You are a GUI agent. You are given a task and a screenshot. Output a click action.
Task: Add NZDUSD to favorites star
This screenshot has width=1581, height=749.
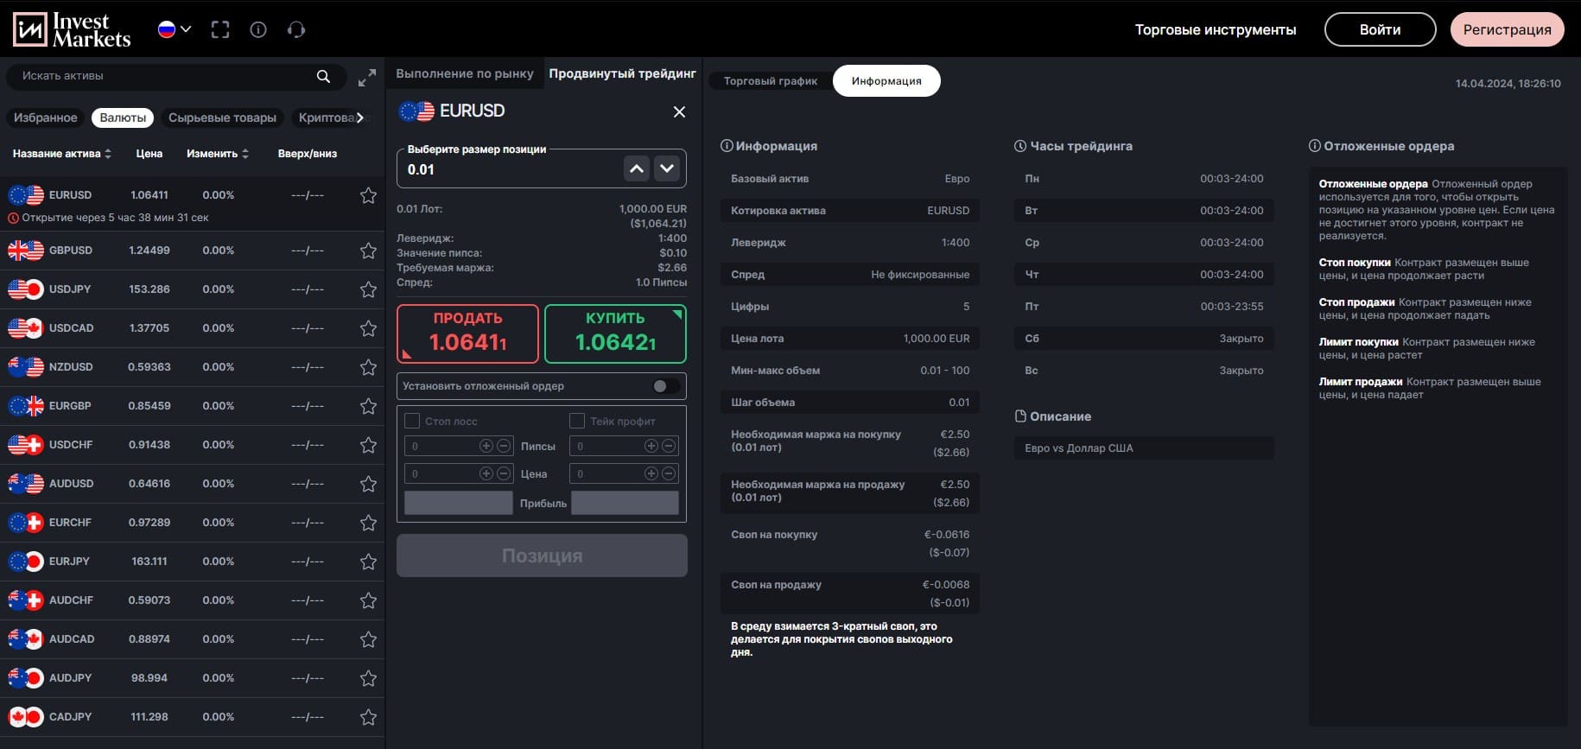coord(368,367)
